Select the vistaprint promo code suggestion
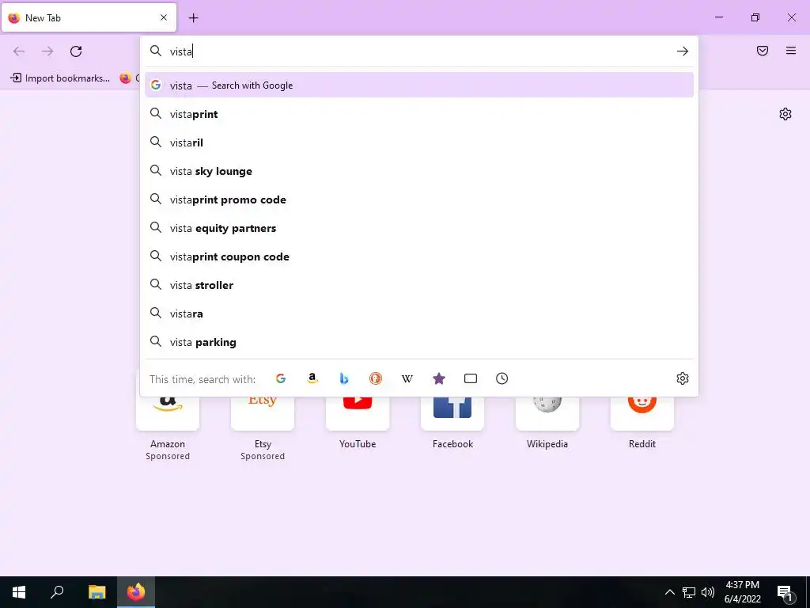This screenshot has height=608, width=810. (419, 199)
